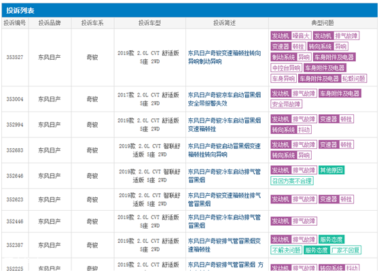Open complaint link 东风日产奇骏排气管冒黑烟变速箱顿挫
Image resolution: width=379 pixels, height=272 pixels.
click(225, 245)
